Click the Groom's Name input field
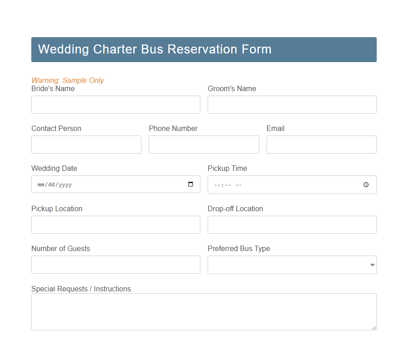This screenshot has height=363, width=408. [x=291, y=105]
